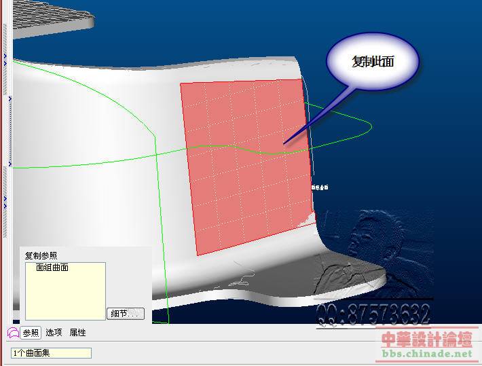Viewport: 482px width, 366px height.
Task: Open the 参照 tab
Action: [31, 333]
